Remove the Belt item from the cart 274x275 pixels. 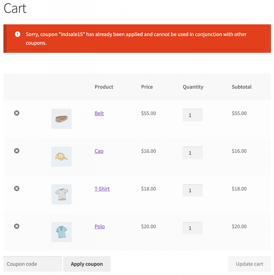[x=16, y=113]
